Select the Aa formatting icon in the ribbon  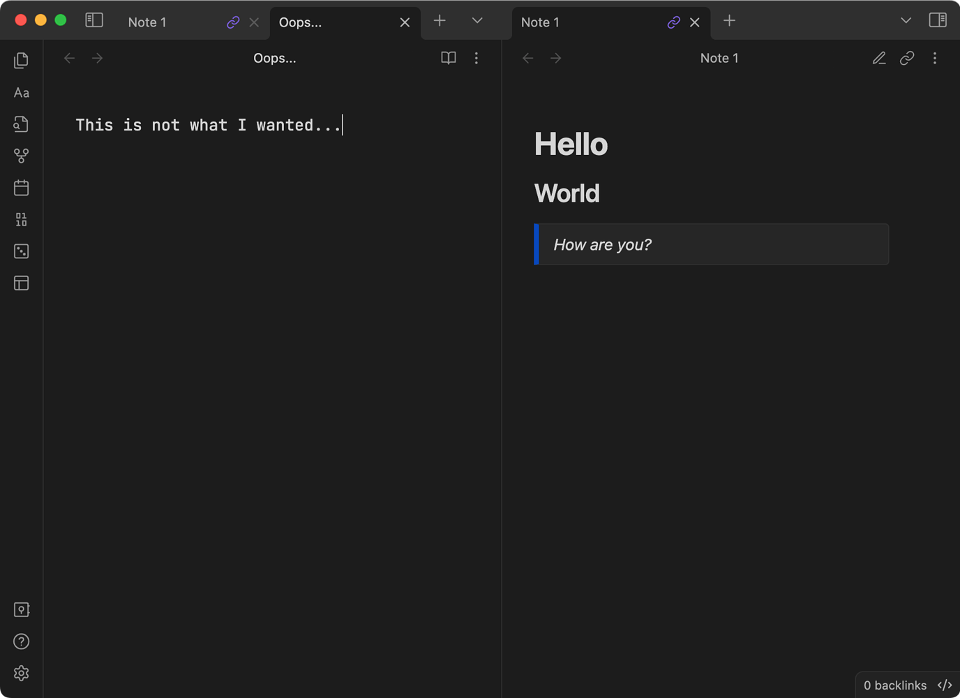[x=21, y=92]
